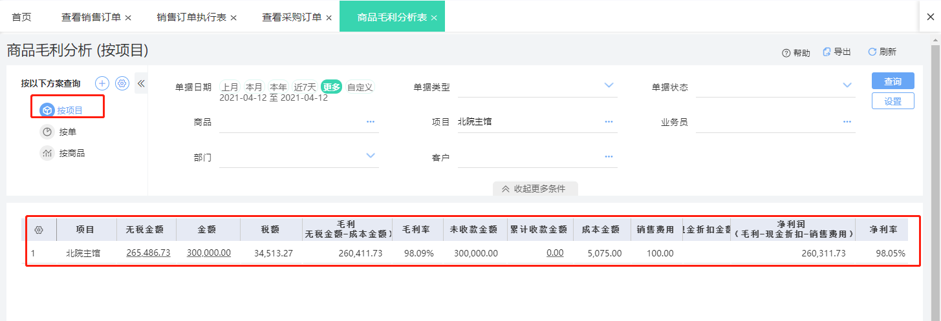Collapse conditions via 收起更多条件
Viewport: 941px width, 321px height.
point(535,189)
